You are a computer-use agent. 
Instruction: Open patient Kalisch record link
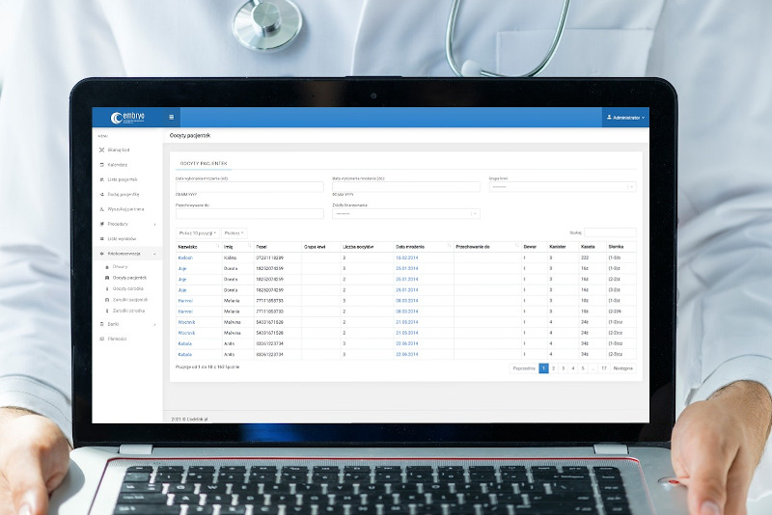186,258
